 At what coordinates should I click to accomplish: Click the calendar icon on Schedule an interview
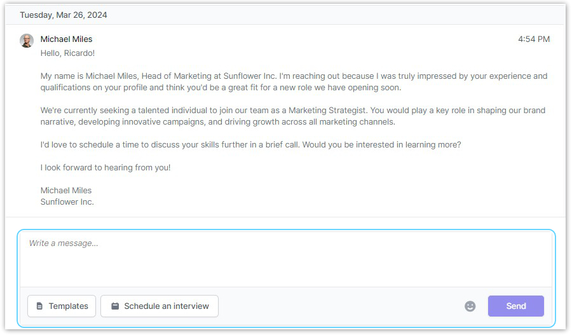tap(115, 306)
